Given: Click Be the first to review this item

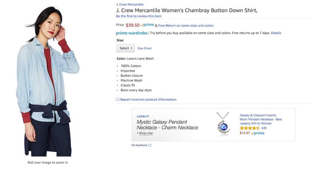Looking at the screenshot, I should coord(139,16).
